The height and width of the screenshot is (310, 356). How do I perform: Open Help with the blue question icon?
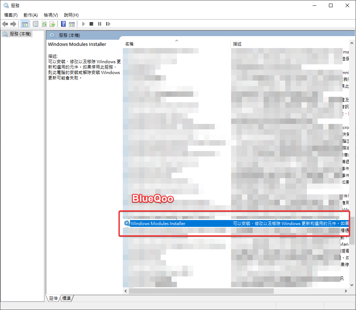pos(63,24)
